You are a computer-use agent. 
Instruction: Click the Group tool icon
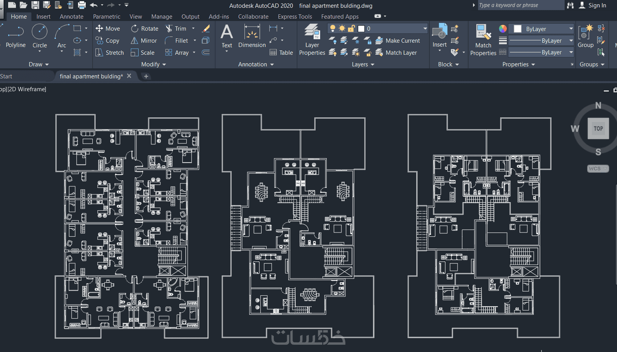[585, 36]
